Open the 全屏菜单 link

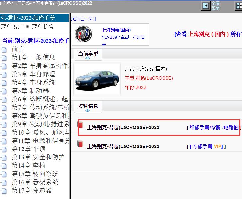click(215, 6)
